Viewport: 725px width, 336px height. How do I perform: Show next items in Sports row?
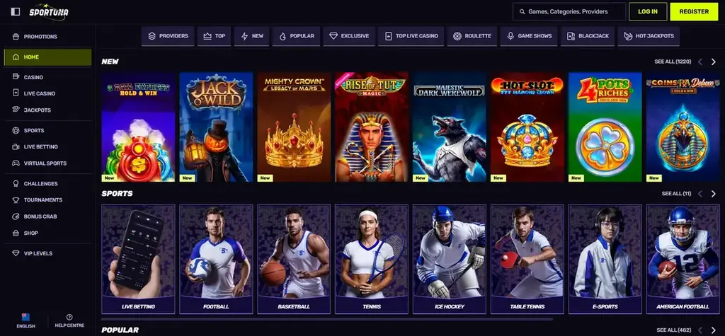(714, 194)
